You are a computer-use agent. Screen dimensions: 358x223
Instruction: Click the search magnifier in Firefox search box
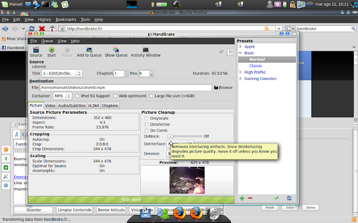353,29
